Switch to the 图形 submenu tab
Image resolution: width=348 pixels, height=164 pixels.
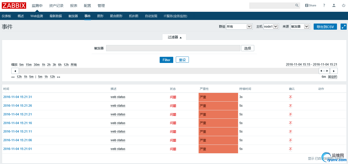point(100,16)
